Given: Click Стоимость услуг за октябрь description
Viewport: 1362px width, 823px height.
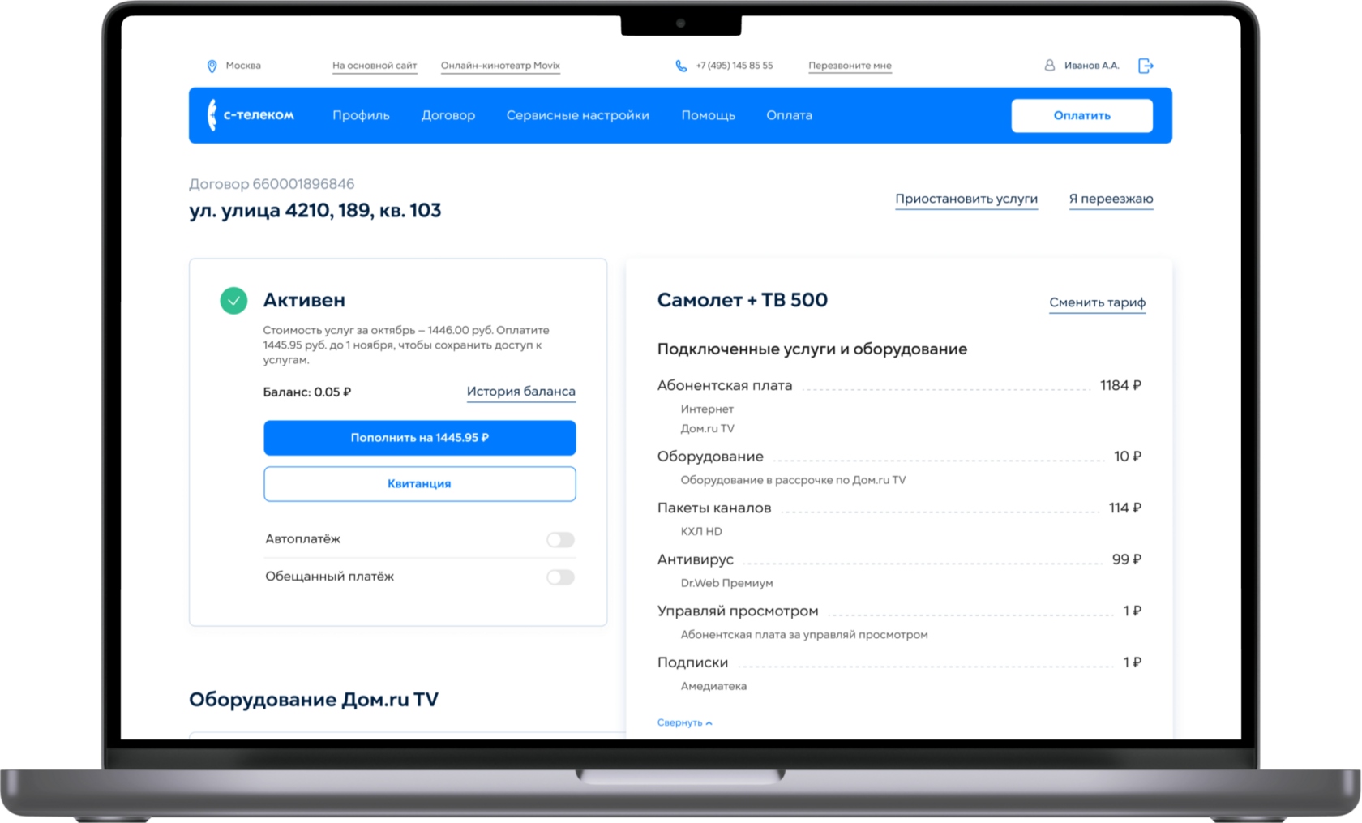Looking at the screenshot, I should (406, 345).
